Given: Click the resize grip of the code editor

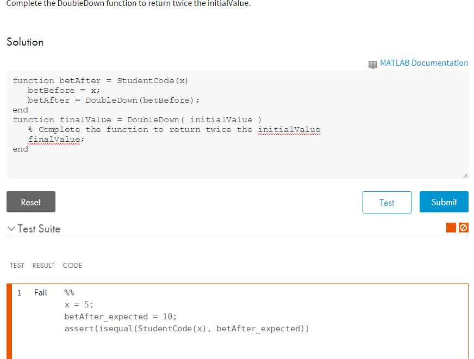Looking at the screenshot, I should (466, 174).
